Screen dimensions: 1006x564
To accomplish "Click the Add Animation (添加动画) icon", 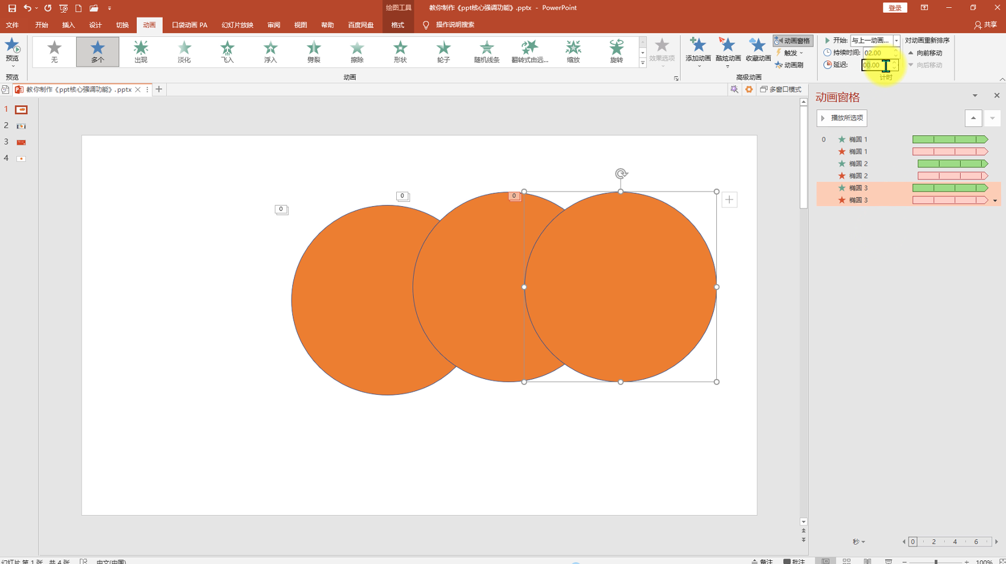I will (x=698, y=45).
